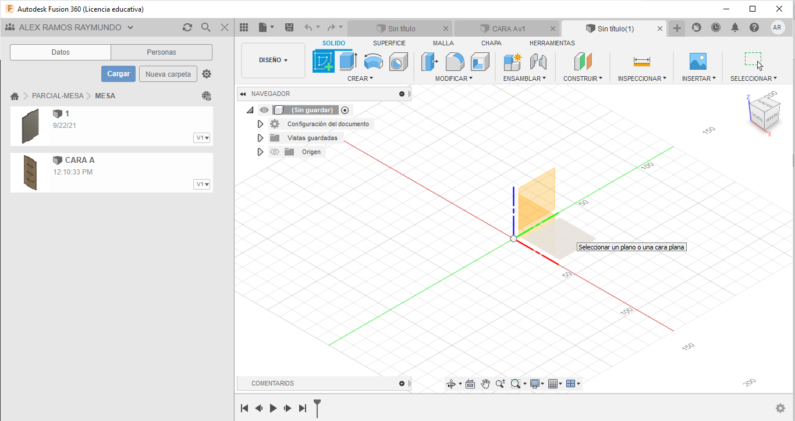The image size is (795, 421).
Task: Expand Configuración del documento tree node
Action: coord(260,124)
